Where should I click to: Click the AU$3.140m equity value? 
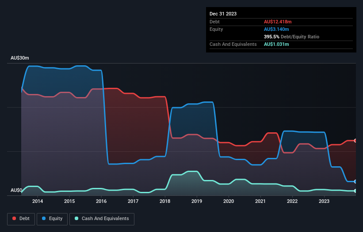point(276,29)
